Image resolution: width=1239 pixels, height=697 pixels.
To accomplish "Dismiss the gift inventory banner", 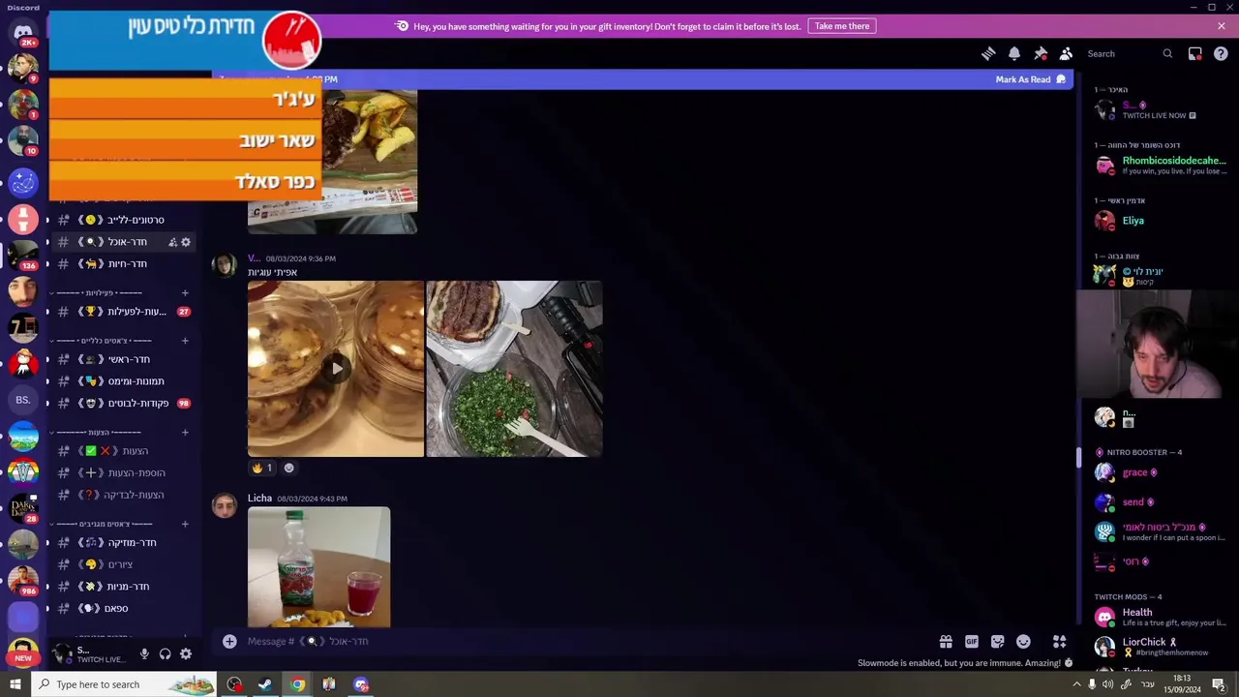I will 1222,26.
